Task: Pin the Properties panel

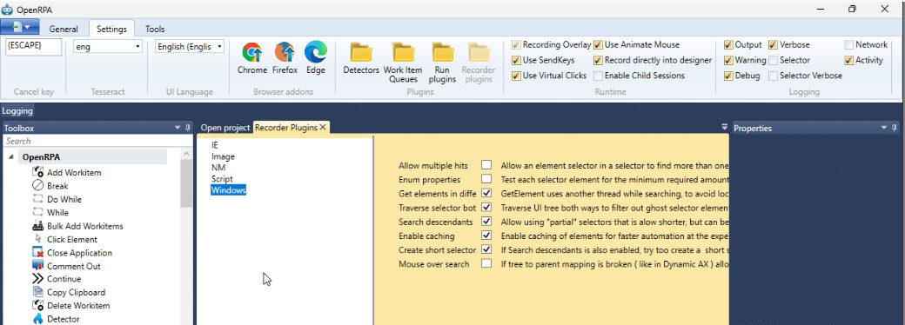Action: 895,128
